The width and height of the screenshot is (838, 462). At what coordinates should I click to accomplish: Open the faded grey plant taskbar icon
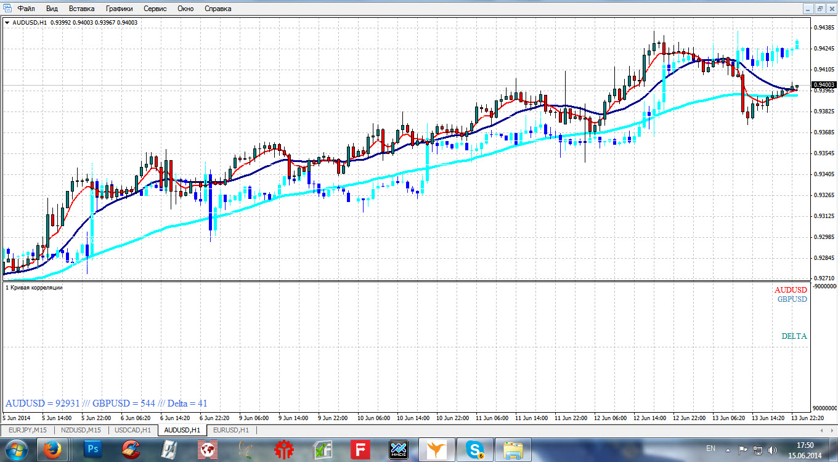245,450
